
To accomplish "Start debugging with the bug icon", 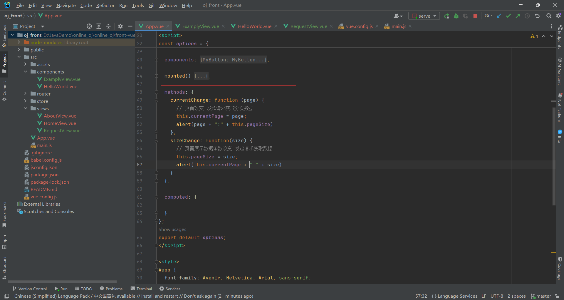I will [456, 16].
